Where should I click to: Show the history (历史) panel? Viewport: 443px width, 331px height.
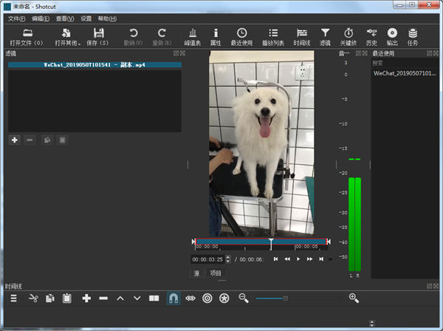click(371, 36)
